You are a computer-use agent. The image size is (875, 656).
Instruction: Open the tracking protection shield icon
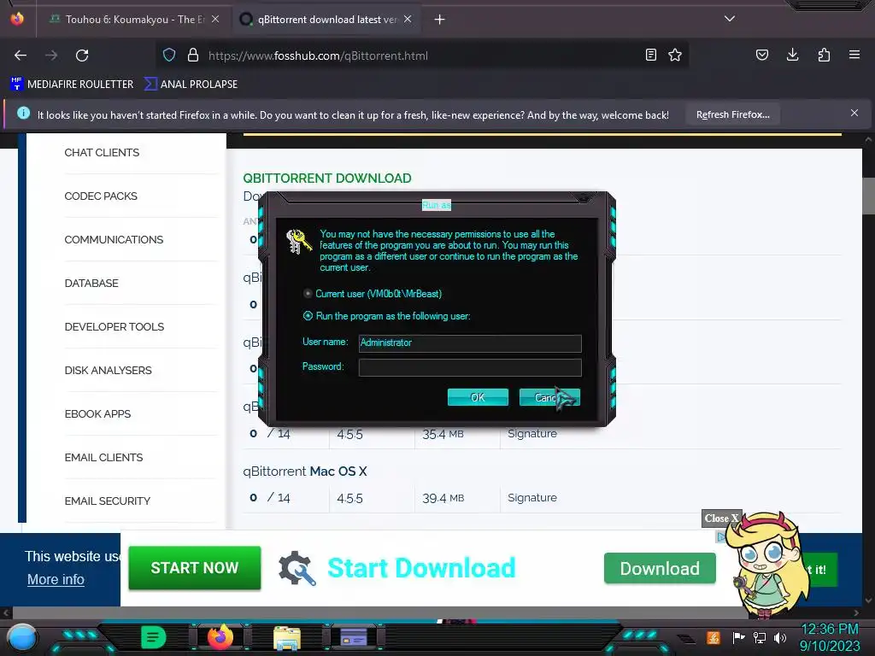pyautogui.click(x=169, y=55)
